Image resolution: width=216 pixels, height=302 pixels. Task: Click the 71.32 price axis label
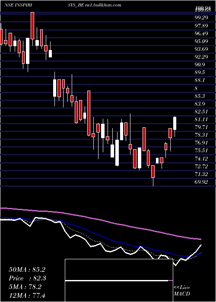201,174
